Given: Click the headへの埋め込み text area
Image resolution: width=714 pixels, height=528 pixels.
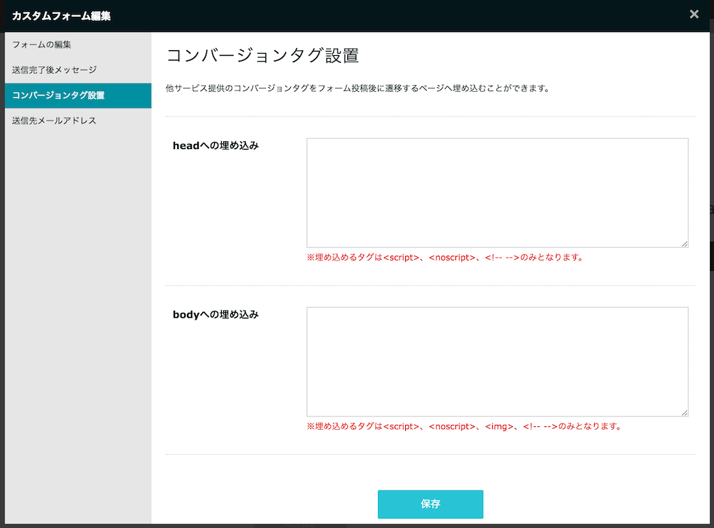Looking at the screenshot, I should pos(497,193).
